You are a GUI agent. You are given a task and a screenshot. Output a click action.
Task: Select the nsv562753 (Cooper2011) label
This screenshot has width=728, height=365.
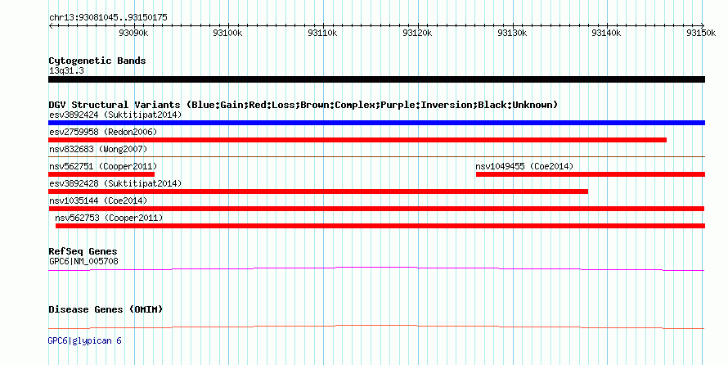109,218
